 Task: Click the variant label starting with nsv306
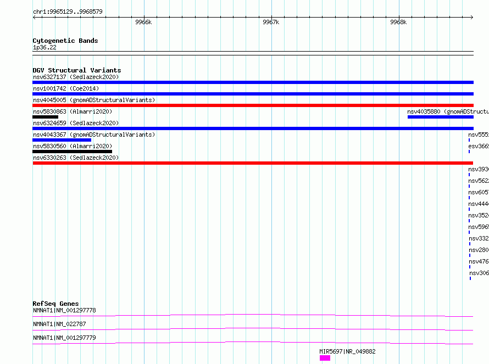click(x=479, y=273)
